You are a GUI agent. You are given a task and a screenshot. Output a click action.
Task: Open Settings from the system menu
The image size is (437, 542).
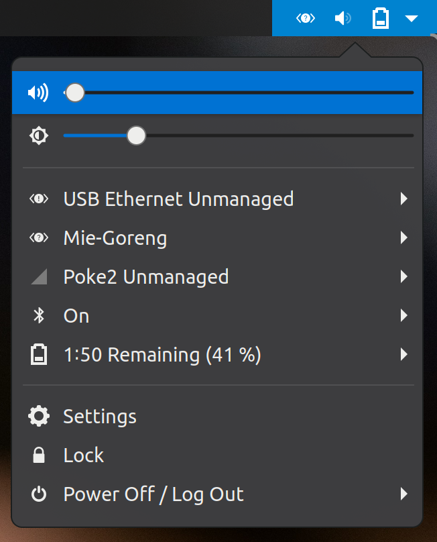point(217,416)
